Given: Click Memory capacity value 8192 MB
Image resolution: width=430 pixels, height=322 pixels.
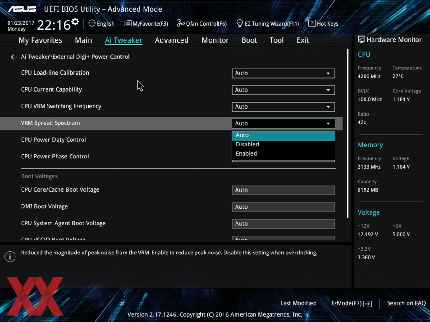Looking at the screenshot, I should coord(368,190).
